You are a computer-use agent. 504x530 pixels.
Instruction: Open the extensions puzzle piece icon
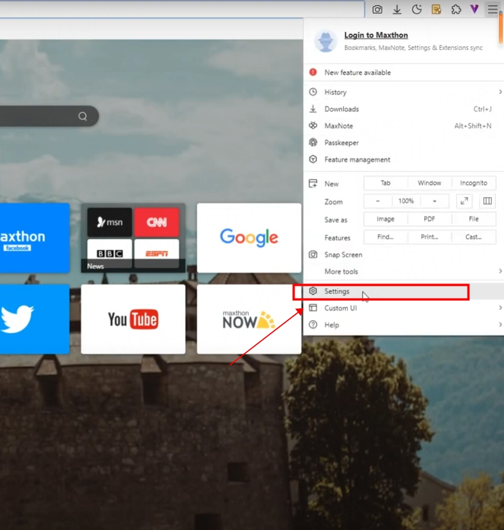click(x=456, y=9)
